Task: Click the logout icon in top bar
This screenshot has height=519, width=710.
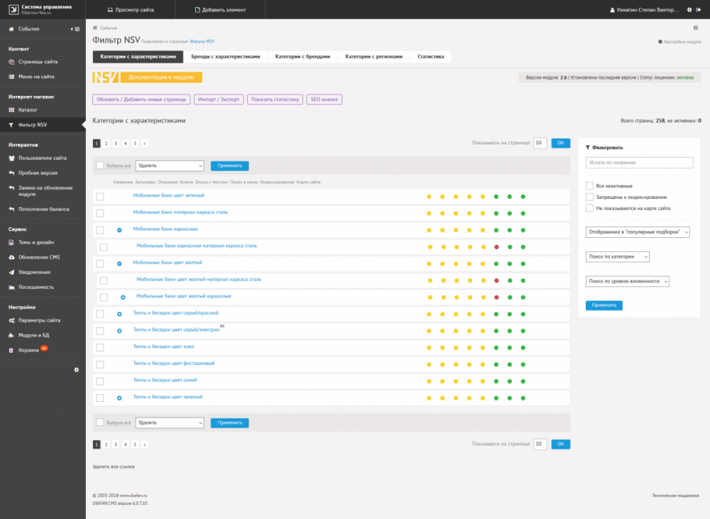Action: pos(699,10)
